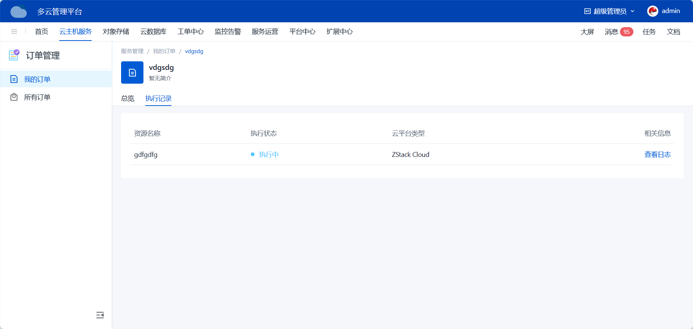Click the blue vdgsdg order document icon
The width and height of the screenshot is (693, 329).
click(x=132, y=72)
